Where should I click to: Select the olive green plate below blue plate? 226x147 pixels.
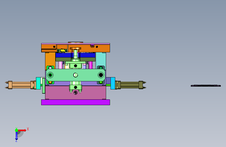click(x=63, y=59)
